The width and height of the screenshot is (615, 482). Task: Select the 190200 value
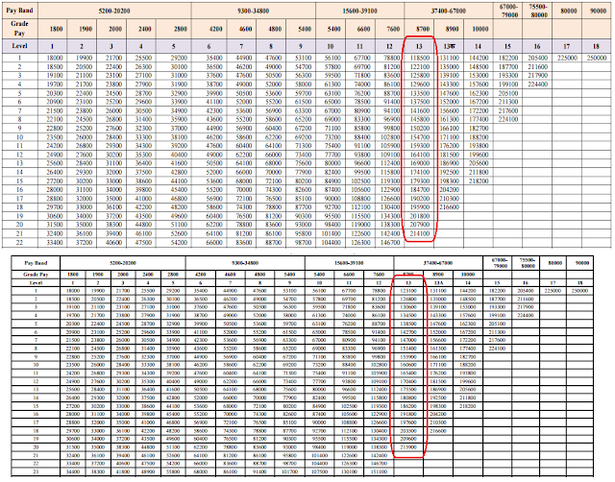[420, 199]
